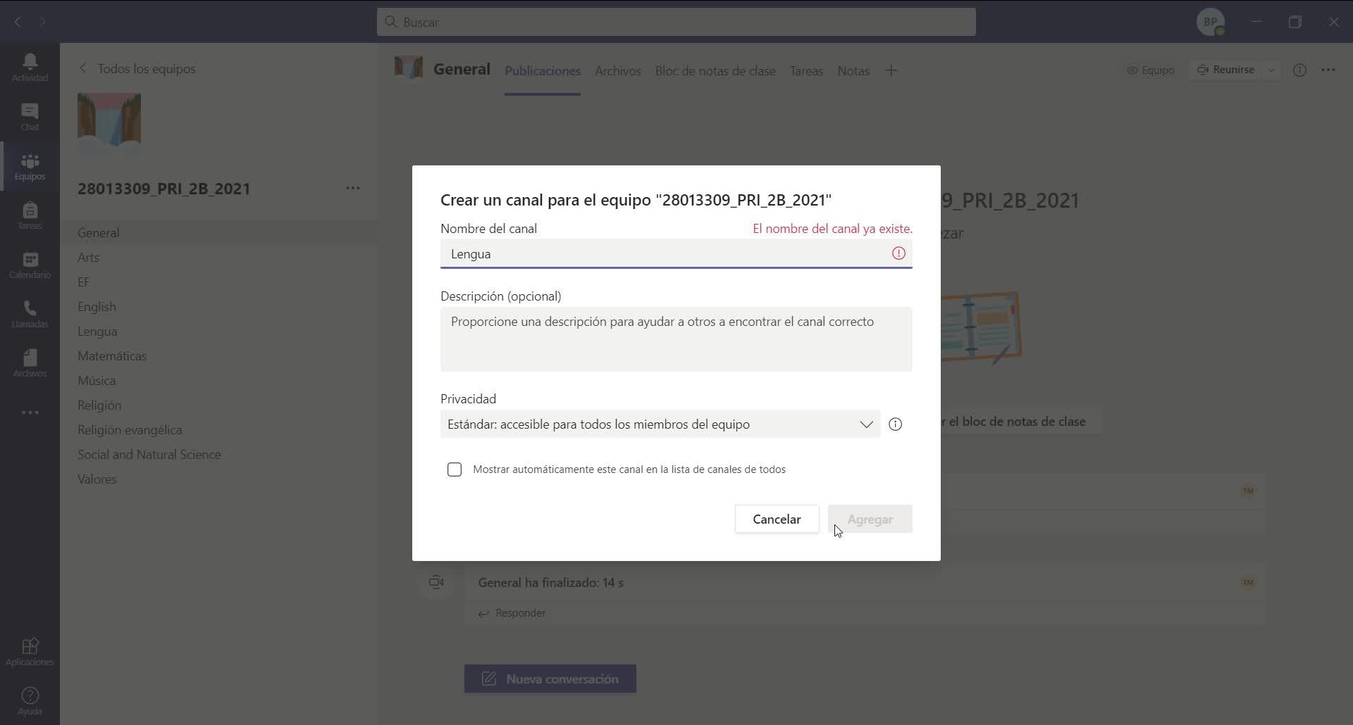The height and width of the screenshot is (725, 1353).
Task: Enable showing channel automatically for everyone
Action: coord(455,469)
